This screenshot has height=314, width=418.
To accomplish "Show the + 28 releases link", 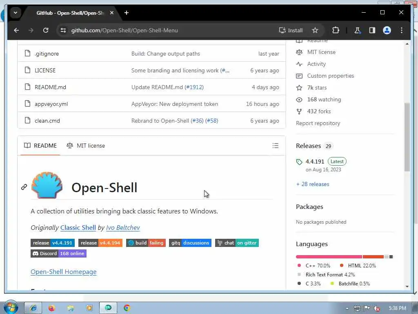I will (x=312, y=184).
